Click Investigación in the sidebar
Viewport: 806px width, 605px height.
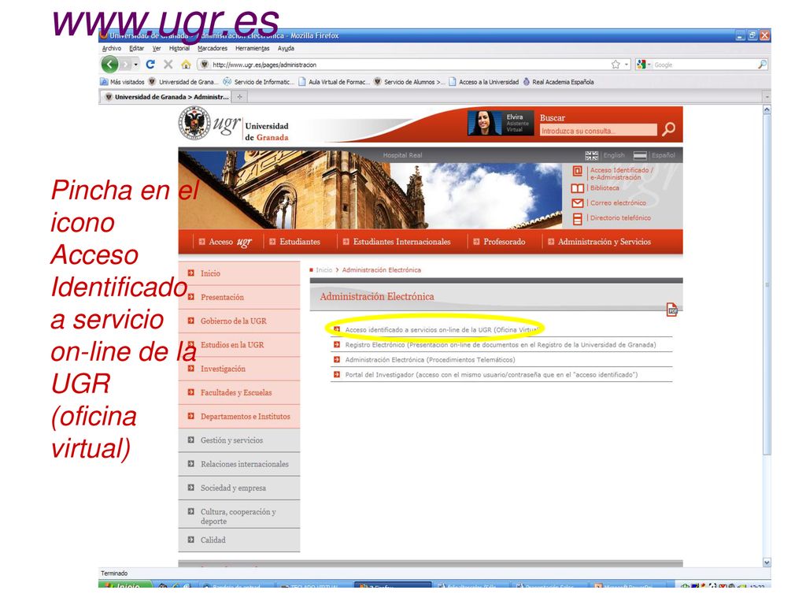point(239,369)
